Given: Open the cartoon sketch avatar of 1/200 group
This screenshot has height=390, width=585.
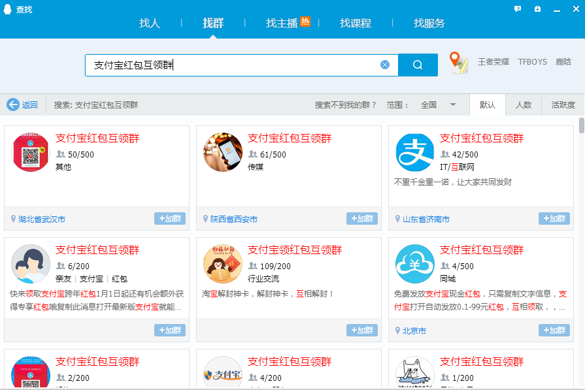Looking at the screenshot, I should pos(415,372).
